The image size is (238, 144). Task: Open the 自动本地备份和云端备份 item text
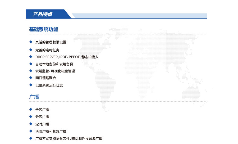pos(54,64)
